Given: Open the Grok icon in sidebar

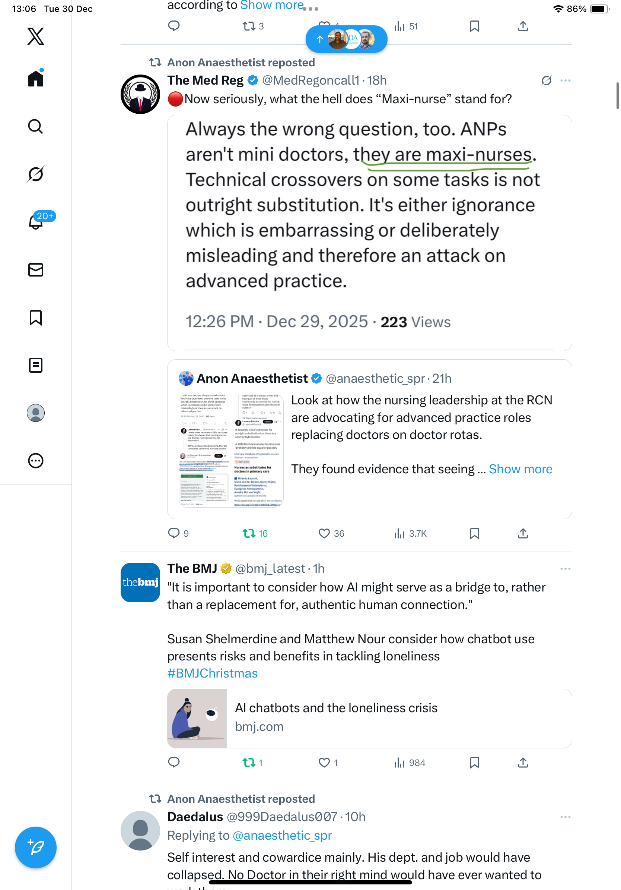Looking at the screenshot, I should (x=36, y=174).
